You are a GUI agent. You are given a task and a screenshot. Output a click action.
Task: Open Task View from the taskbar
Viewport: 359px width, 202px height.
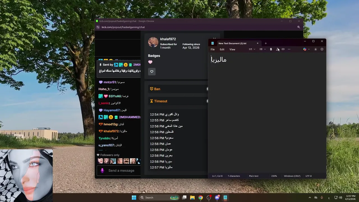pyautogui.click(x=184, y=198)
